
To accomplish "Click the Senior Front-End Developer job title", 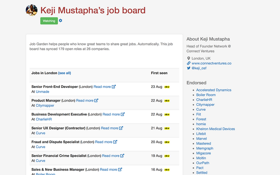I will click(55, 86).
